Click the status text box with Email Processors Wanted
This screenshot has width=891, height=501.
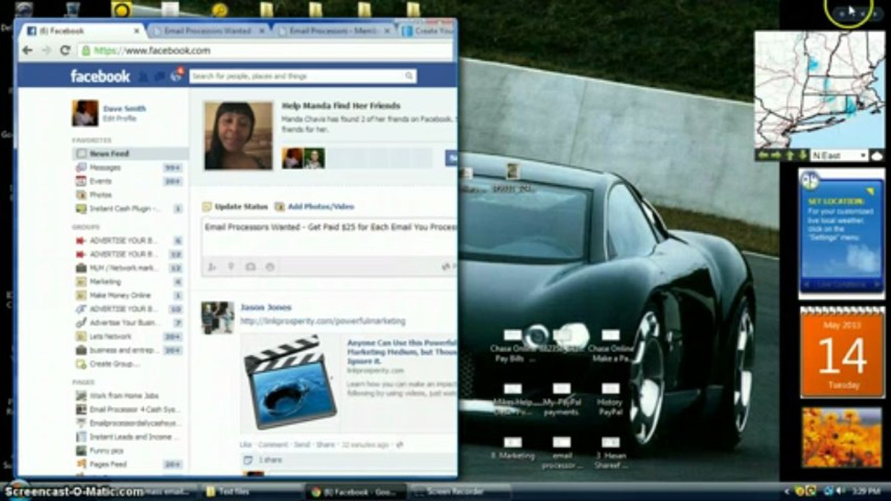330,236
